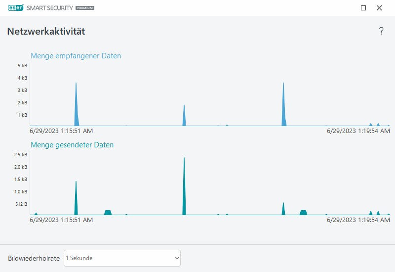Screen dimensions: 395x272
Task: Click the Netzwerkaktivität page heading
Action: click(46, 31)
